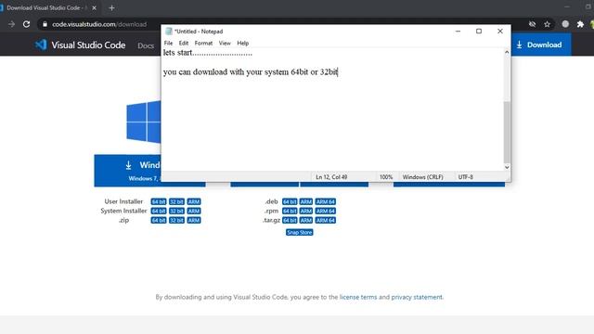This screenshot has width=594, height=334.
Task: Click the 'Ln 12, Col 49' status entry
Action: point(331,177)
